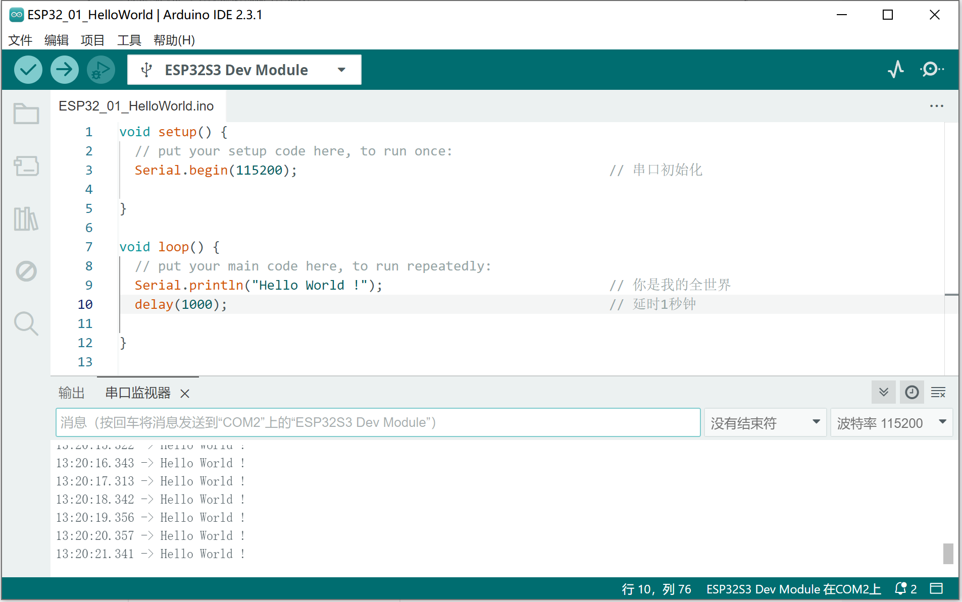
Task: Click the serial monitor message input field
Action: 378,422
